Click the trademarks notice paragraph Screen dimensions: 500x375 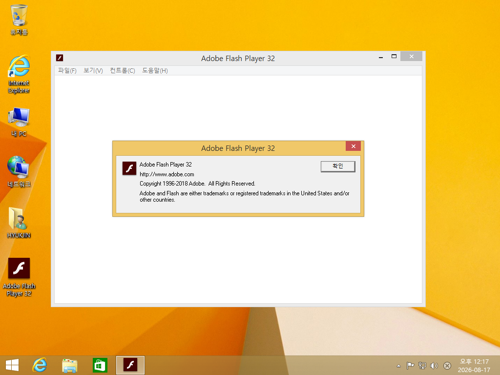click(244, 196)
